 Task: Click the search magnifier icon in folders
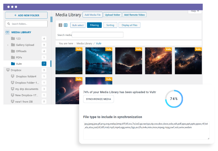point(9,24)
